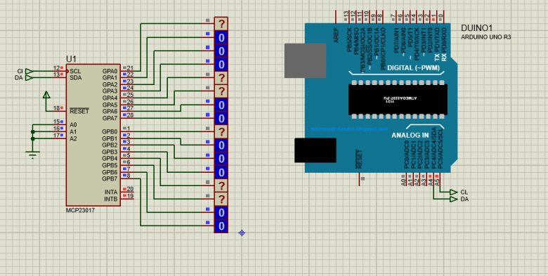This screenshot has width=548, height=276.
Task: Click the U1 component reference label
Action: pos(71,59)
